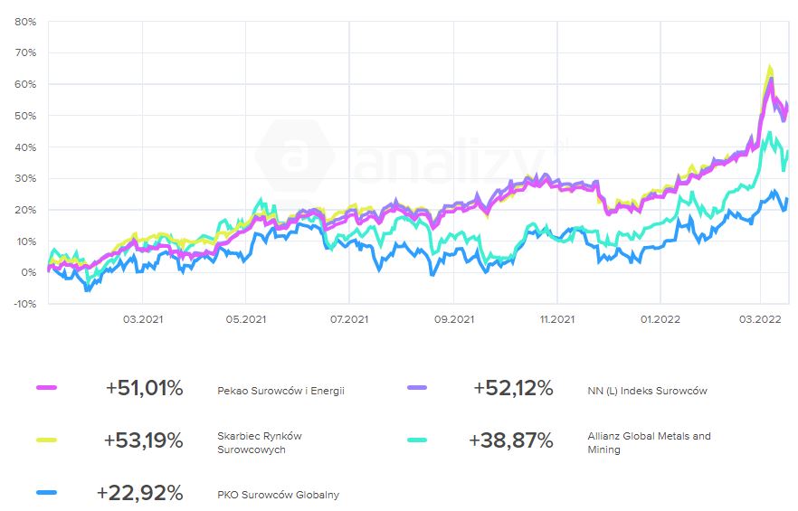This screenshot has width=798, height=511.
Task: Click the 11.2021 date on the x-axis
Action: [x=557, y=318]
